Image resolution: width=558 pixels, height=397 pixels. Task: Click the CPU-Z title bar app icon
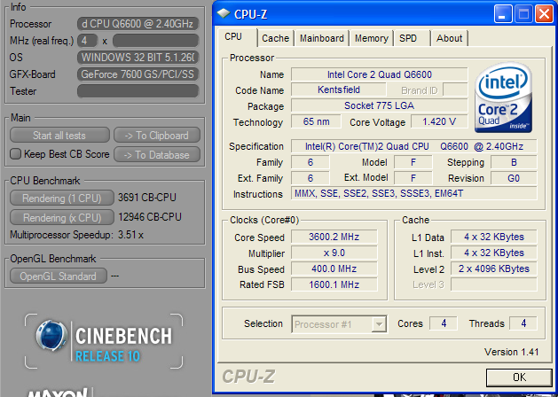tap(224, 13)
